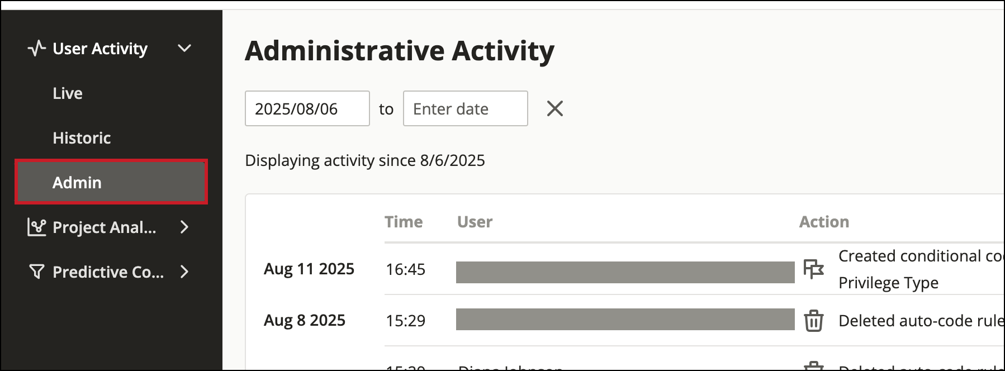Click the start date field 2025/08/06

point(307,108)
